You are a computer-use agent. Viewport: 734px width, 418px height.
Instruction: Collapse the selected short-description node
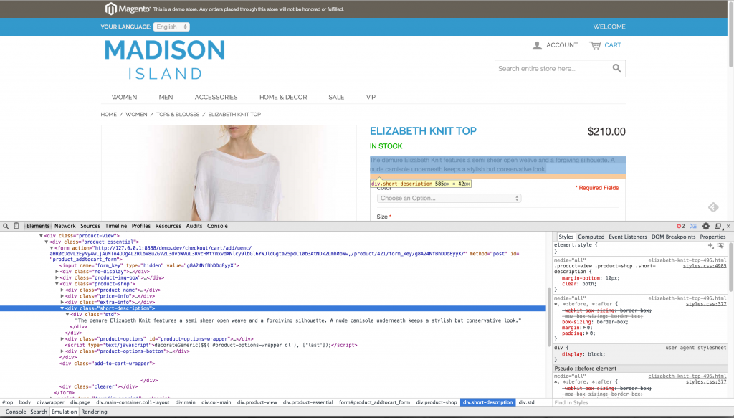pyautogui.click(x=62, y=308)
